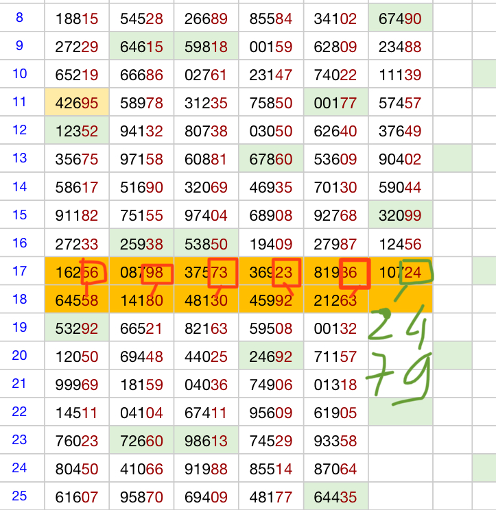The height and width of the screenshot is (510, 496).
Task: Click cell with value 99969
Action: coord(77,385)
